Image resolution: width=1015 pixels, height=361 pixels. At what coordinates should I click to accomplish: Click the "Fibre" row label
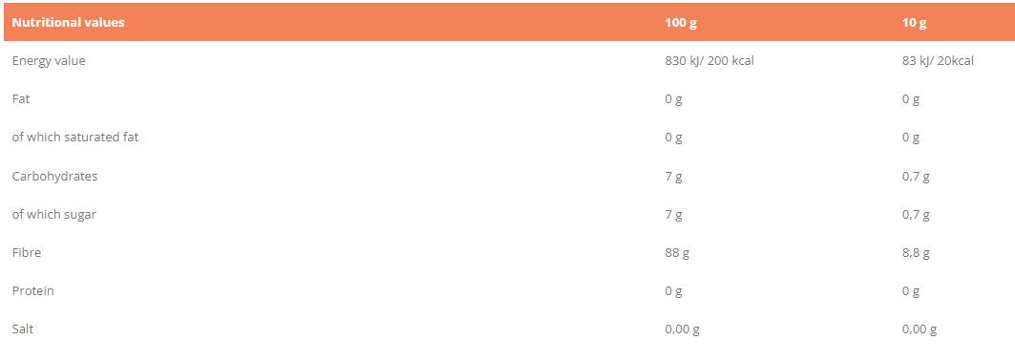pyautogui.click(x=27, y=252)
